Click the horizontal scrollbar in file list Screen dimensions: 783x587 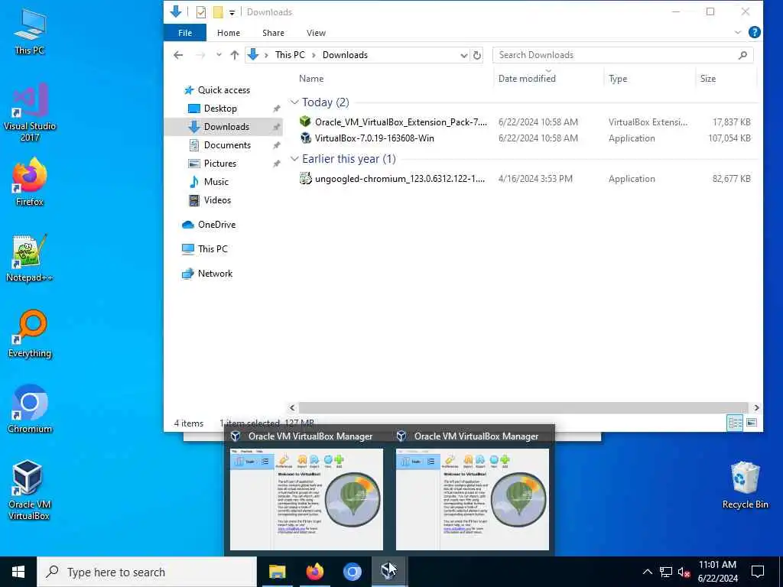(523, 408)
